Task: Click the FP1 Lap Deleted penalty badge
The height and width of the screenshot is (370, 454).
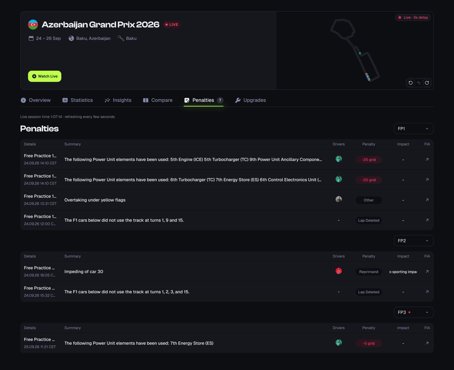Action: (368, 220)
